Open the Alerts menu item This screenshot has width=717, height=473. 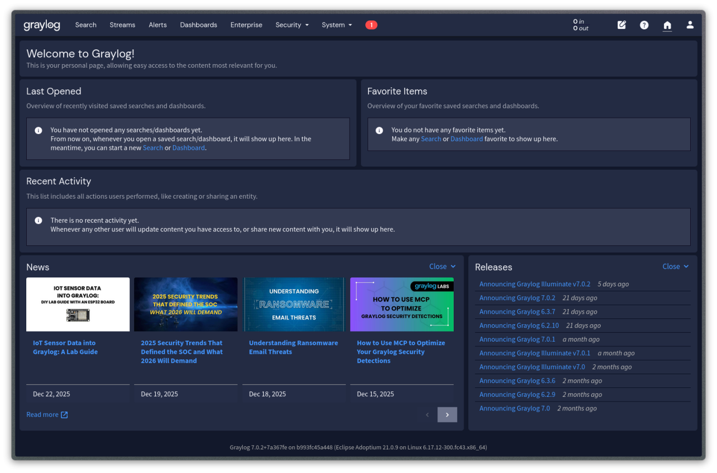157,25
